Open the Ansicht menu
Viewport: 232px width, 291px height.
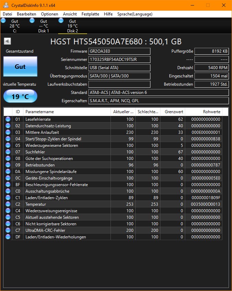click(70, 14)
